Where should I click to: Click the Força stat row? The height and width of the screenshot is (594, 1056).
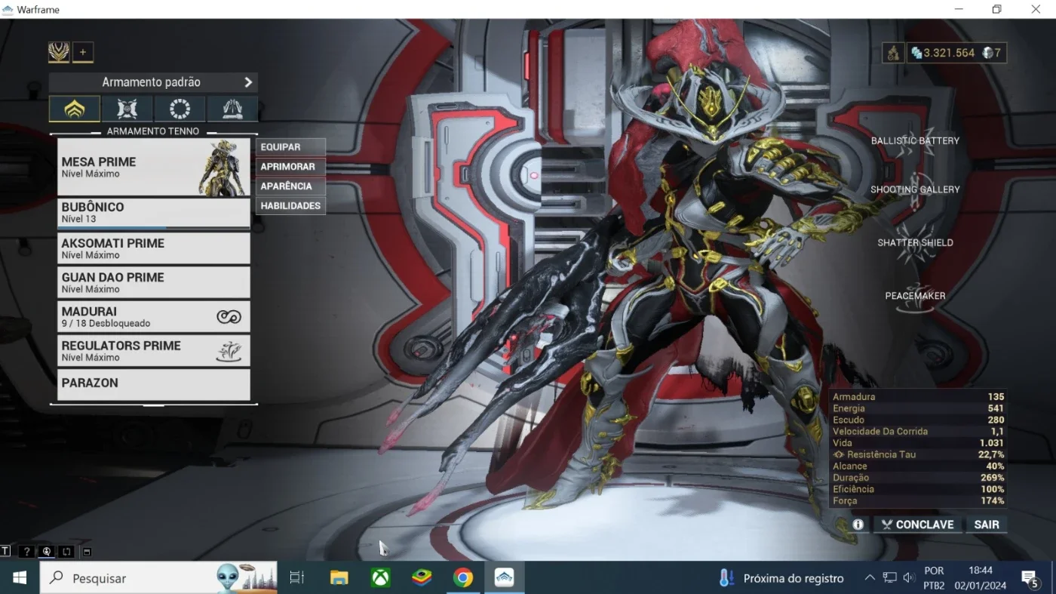pos(918,501)
